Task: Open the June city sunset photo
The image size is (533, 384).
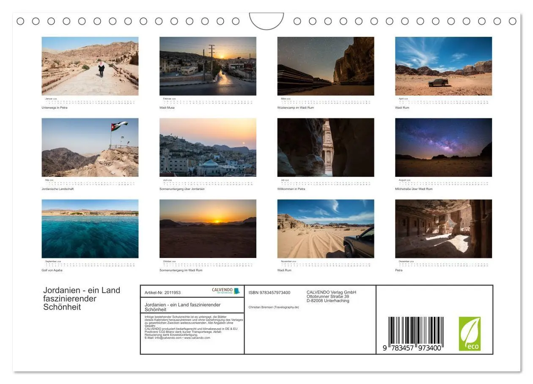Action: [208, 147]
